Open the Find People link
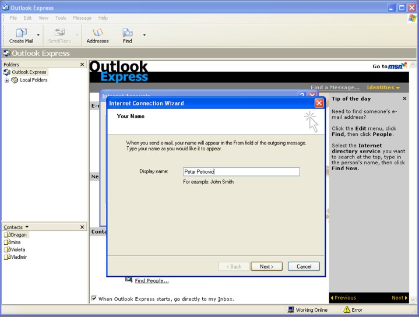 click(152, 281)
